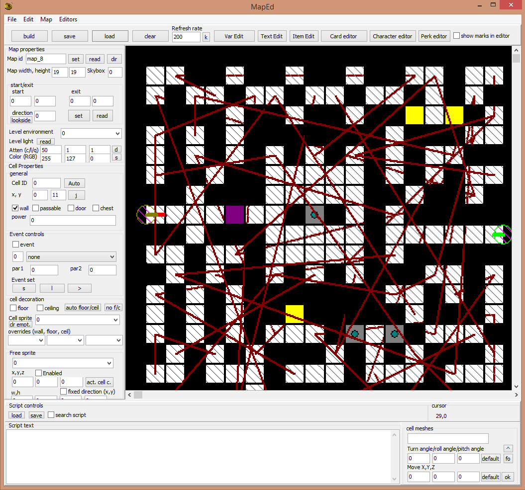This screenshot has height=490, width=525.
Task: Open the Var Edit editor
Action: [x=234, y=36]
